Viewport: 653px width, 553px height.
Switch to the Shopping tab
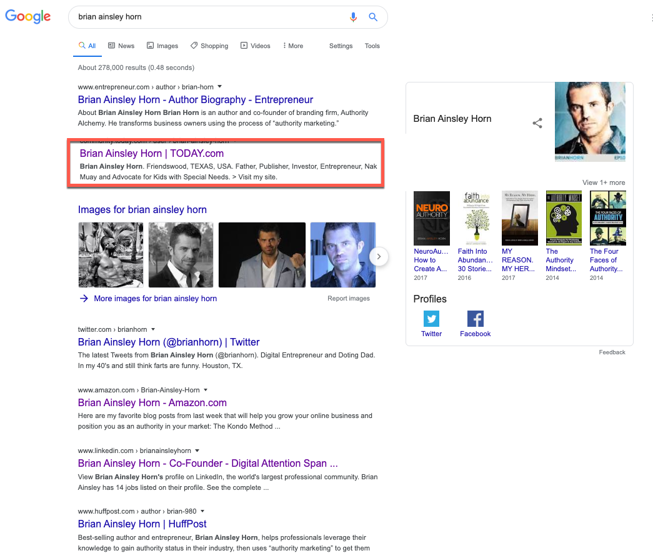[209, 46]
